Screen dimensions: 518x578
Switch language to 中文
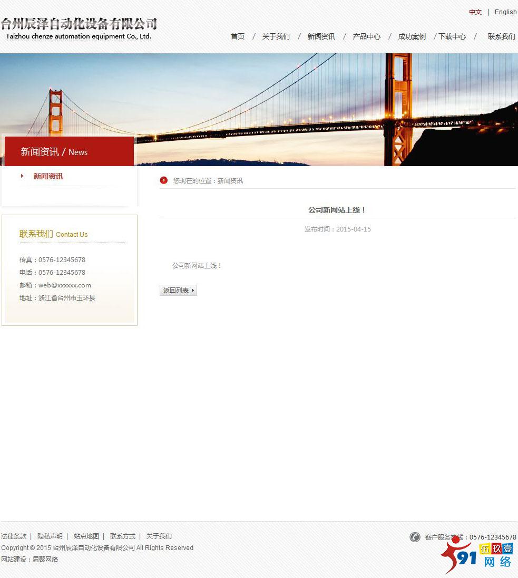pos(475,12)
